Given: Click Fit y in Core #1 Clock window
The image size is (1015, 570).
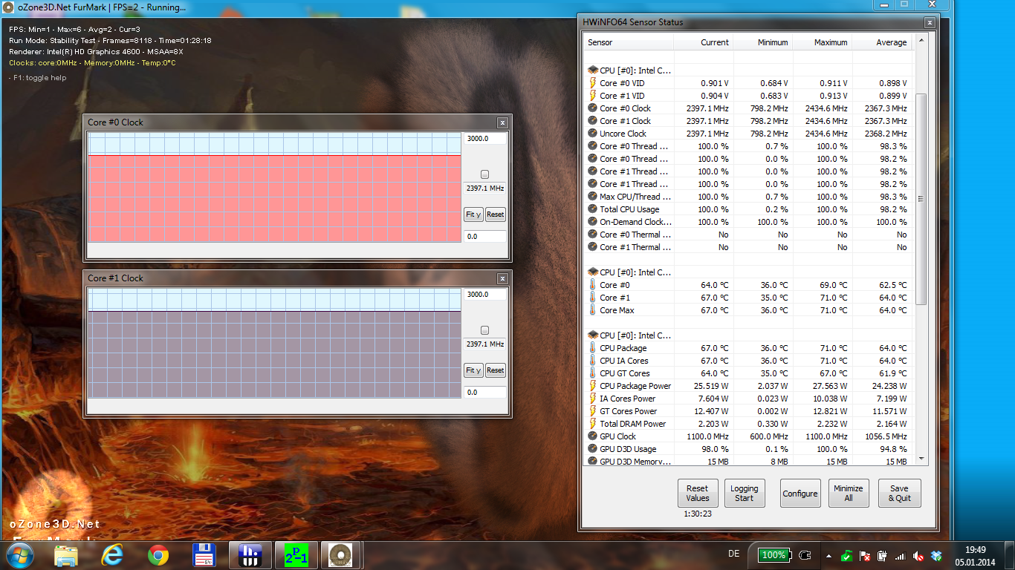Looking at the screenshot, I should coord(473,370).
